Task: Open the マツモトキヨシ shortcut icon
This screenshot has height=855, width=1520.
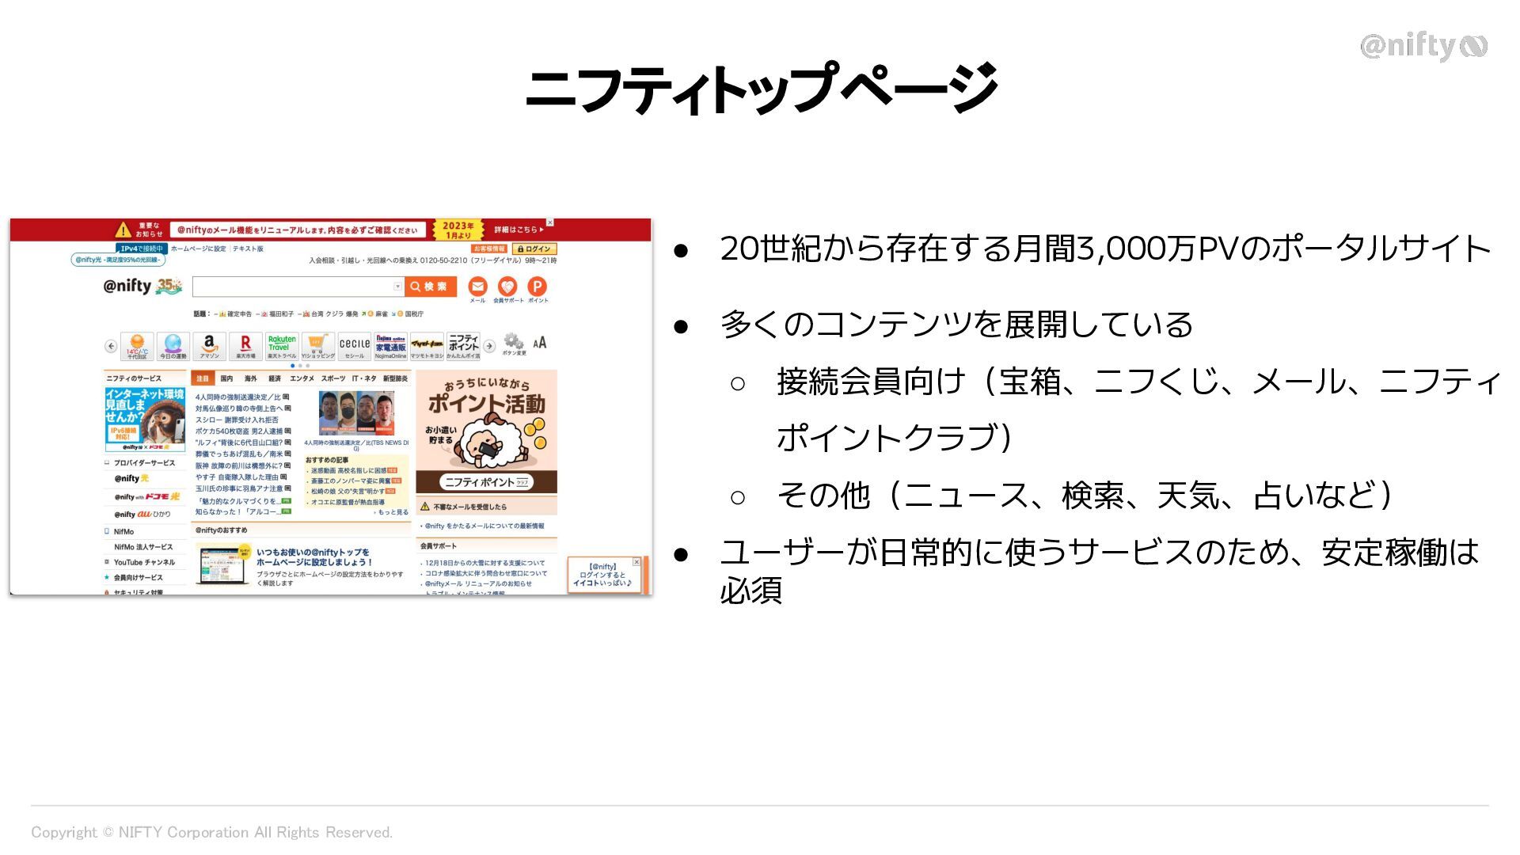Action: (x=427, y=346)
